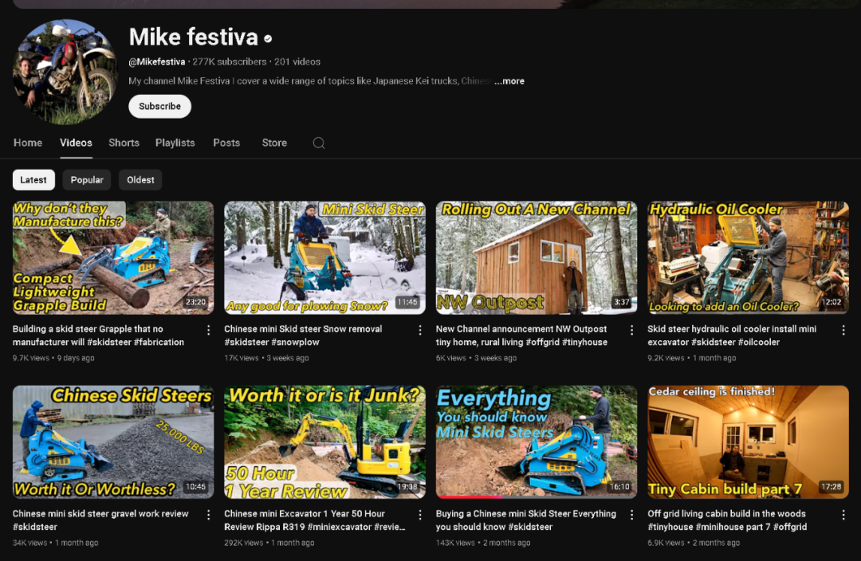
Task: Open the title link Chinese mini skid steer gravel work review
Action: click(x=100, y=520)
